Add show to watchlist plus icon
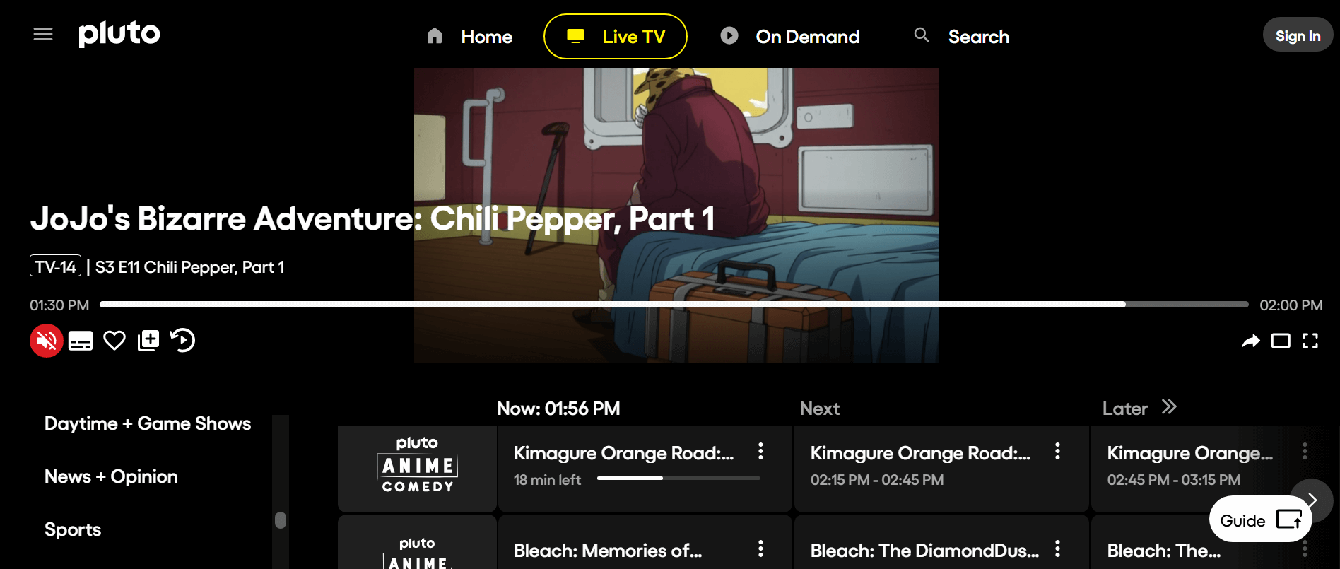Screen dimensions: 1340x569 [148, 341]
